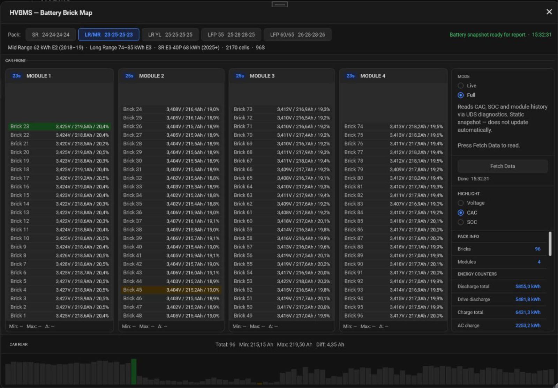Select the highlighted Brick 45 row
Screen dimensions: 558x388
[x=171, y=290]
